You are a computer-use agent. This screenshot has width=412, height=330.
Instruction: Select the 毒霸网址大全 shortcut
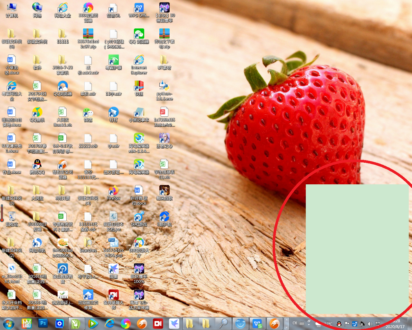pyautogui.click(x=12, y=91)
